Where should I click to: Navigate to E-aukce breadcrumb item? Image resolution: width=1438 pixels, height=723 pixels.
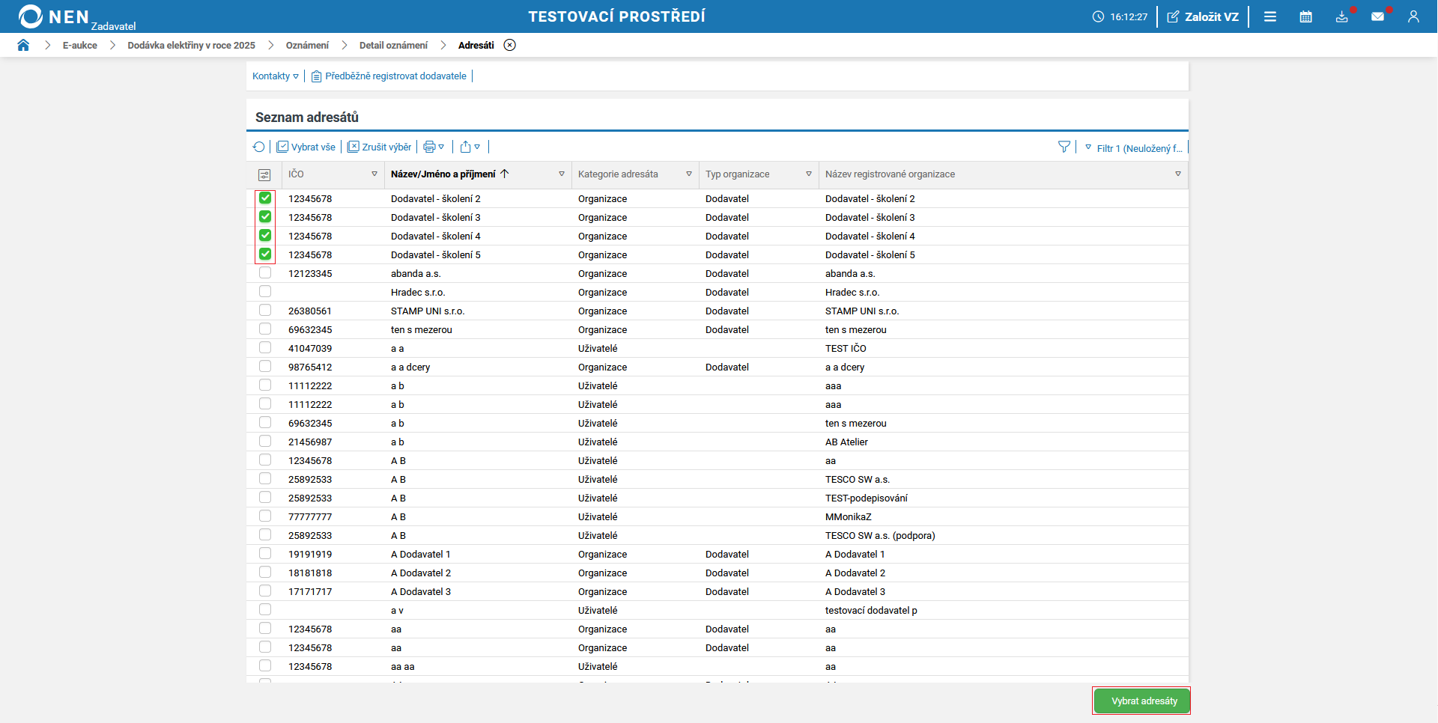pos(80,46)
